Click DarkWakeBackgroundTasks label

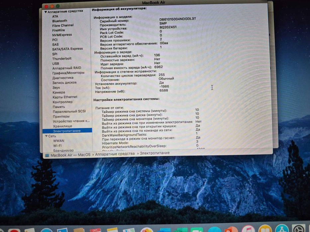click(x=124, y=135)
